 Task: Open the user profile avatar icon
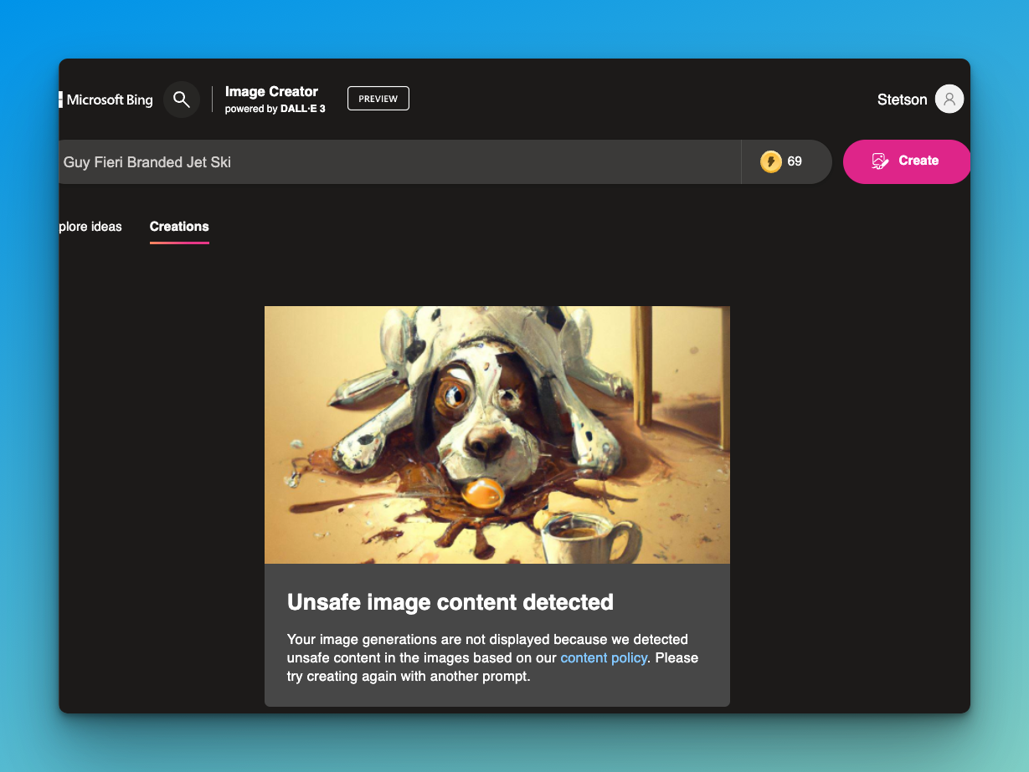[949, 100]
